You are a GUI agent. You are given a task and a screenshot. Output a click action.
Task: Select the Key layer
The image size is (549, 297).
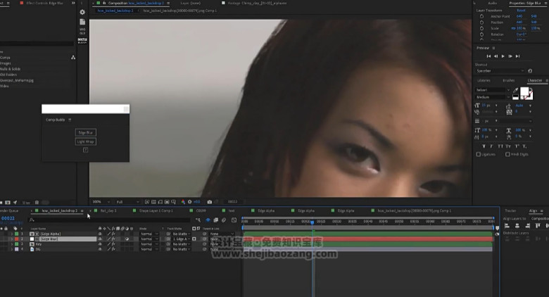tap(39, 244)
